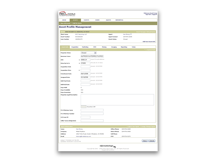216x162 pixels.
Task: Focus the Borrower Name input field
Action: pyautogui.click(x=92, y=56)
